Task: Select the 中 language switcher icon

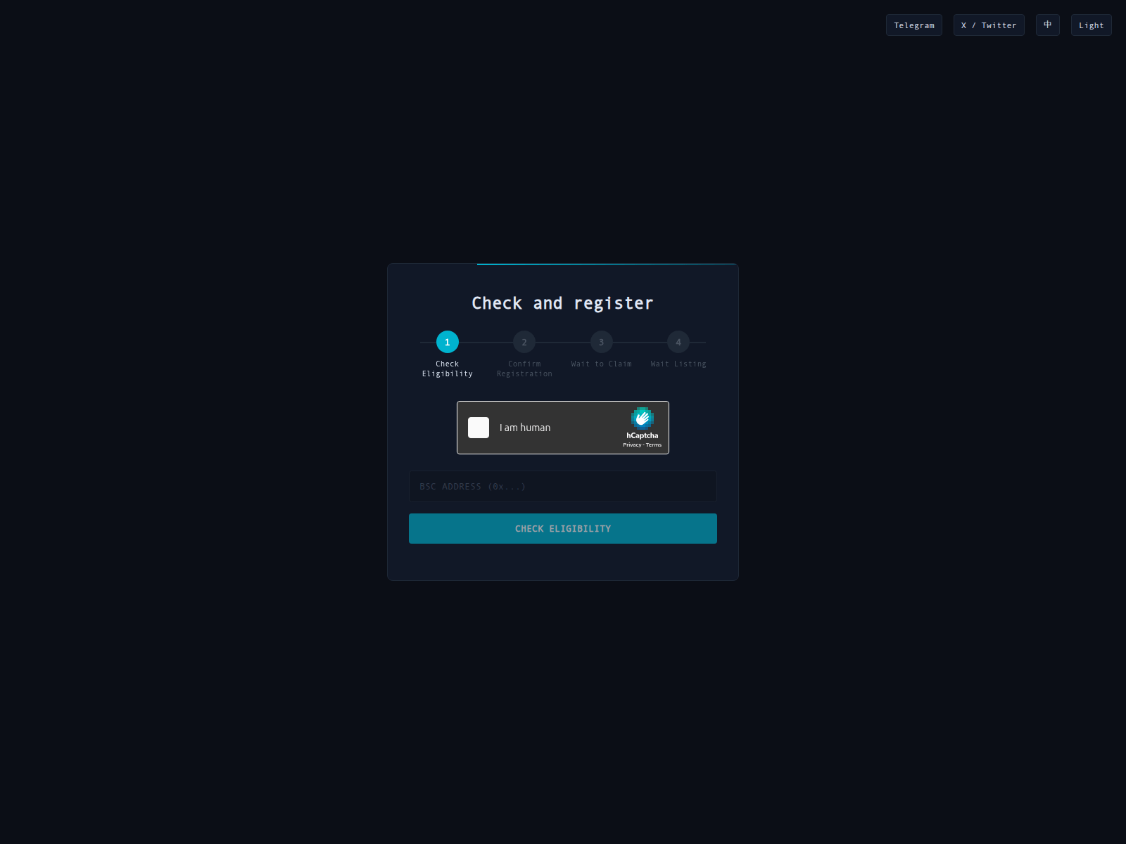Action: (1047, 25)
